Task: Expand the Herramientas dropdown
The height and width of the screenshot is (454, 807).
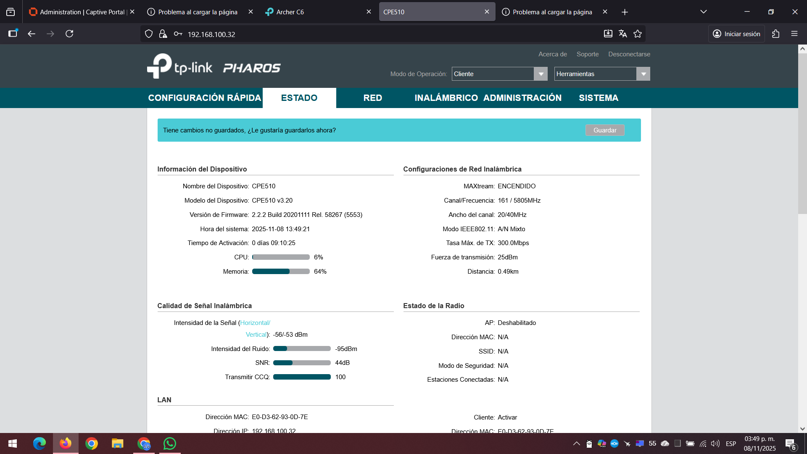Action: click(602, 74)
